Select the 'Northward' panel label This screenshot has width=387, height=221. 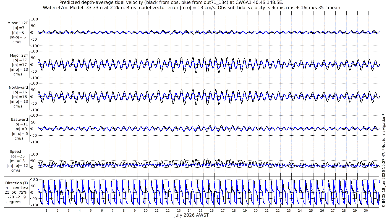[x=18, y=87]
